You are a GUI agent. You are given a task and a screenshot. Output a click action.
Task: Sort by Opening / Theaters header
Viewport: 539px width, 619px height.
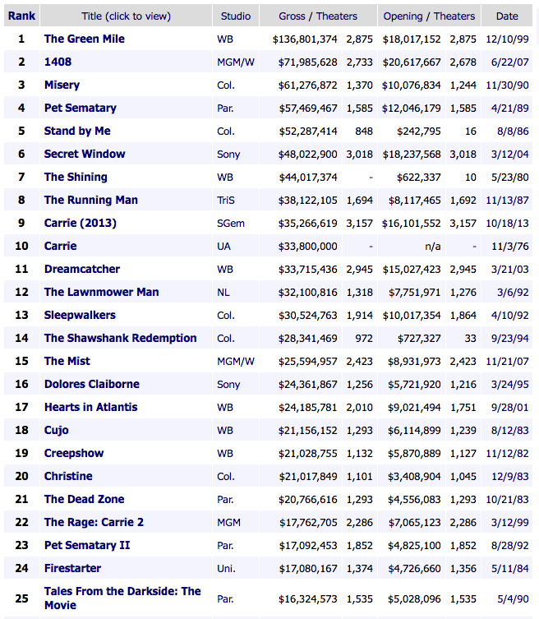click(x=429, y=16)
